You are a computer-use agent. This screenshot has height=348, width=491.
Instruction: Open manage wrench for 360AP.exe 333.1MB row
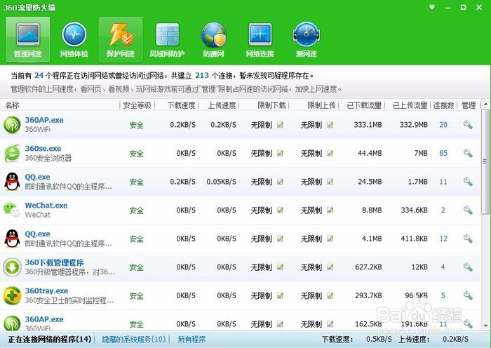pos(468,125)
